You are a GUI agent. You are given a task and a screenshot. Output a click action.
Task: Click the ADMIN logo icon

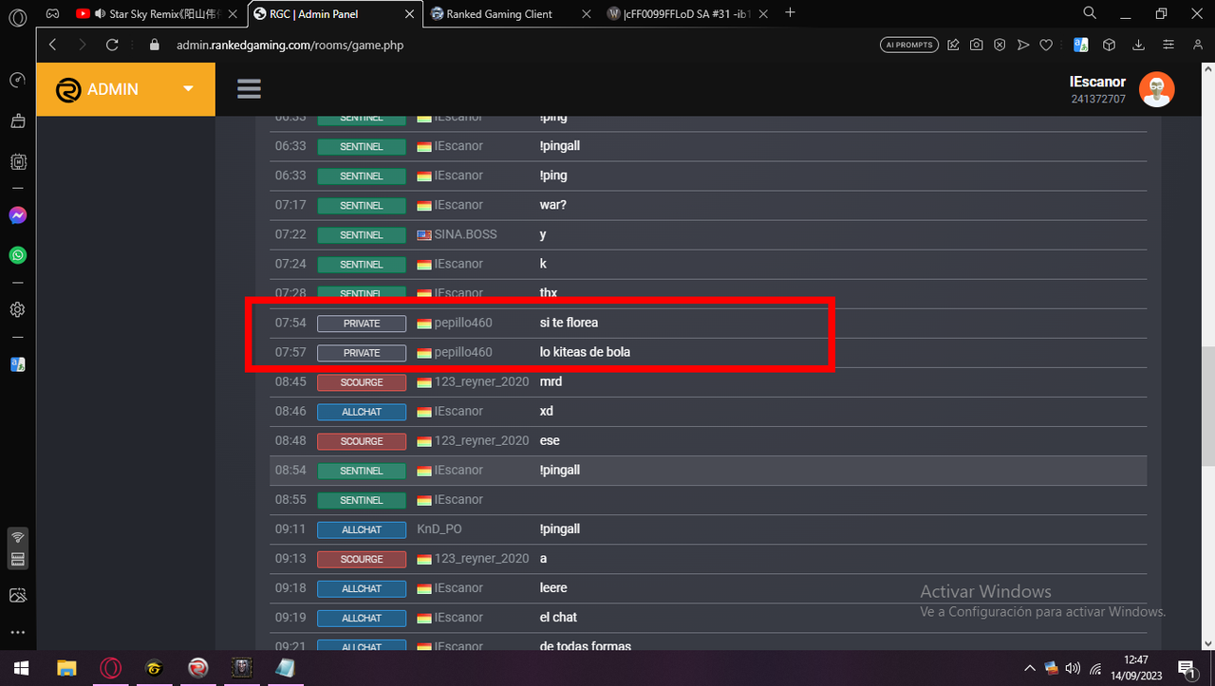tap(67, 89)
